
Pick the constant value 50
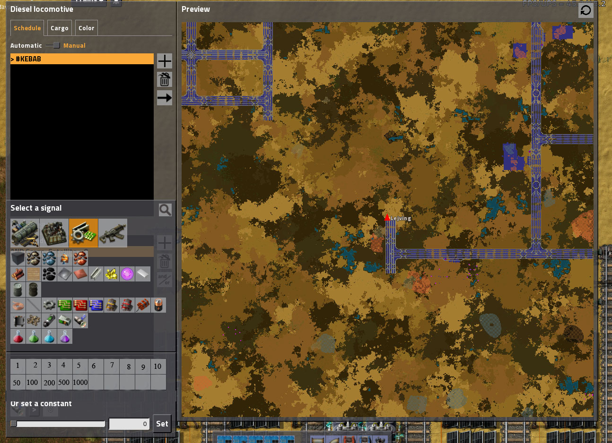coord(18,382)
